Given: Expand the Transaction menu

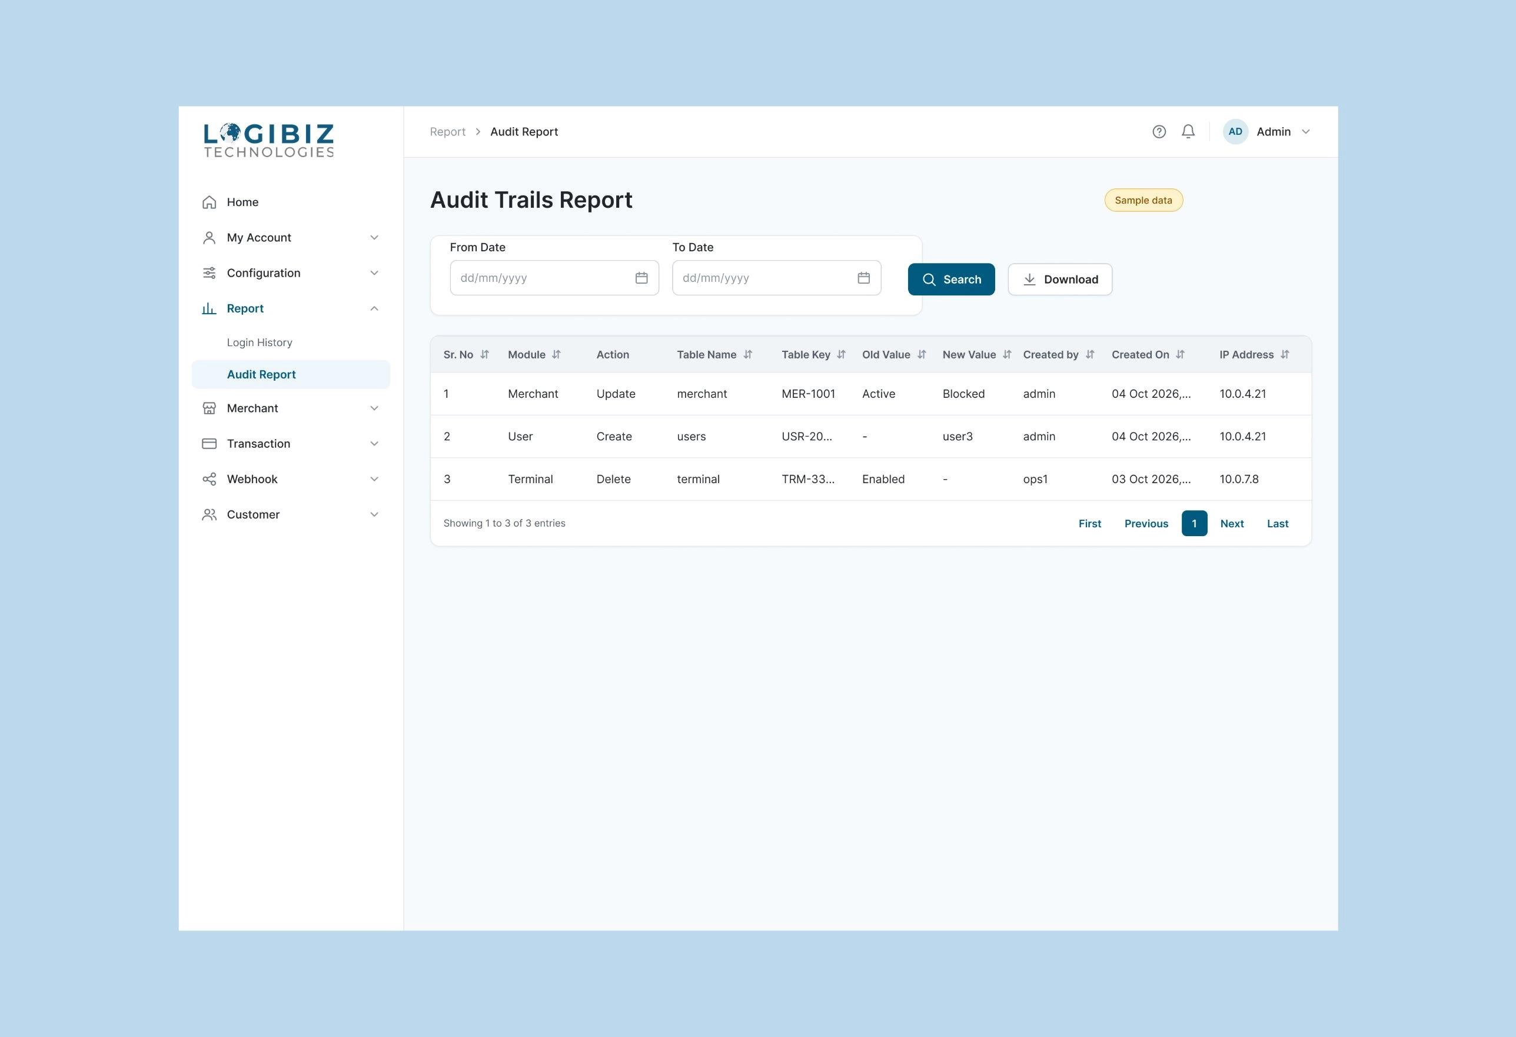Looking at the screenshot, I should coord(291,444).
